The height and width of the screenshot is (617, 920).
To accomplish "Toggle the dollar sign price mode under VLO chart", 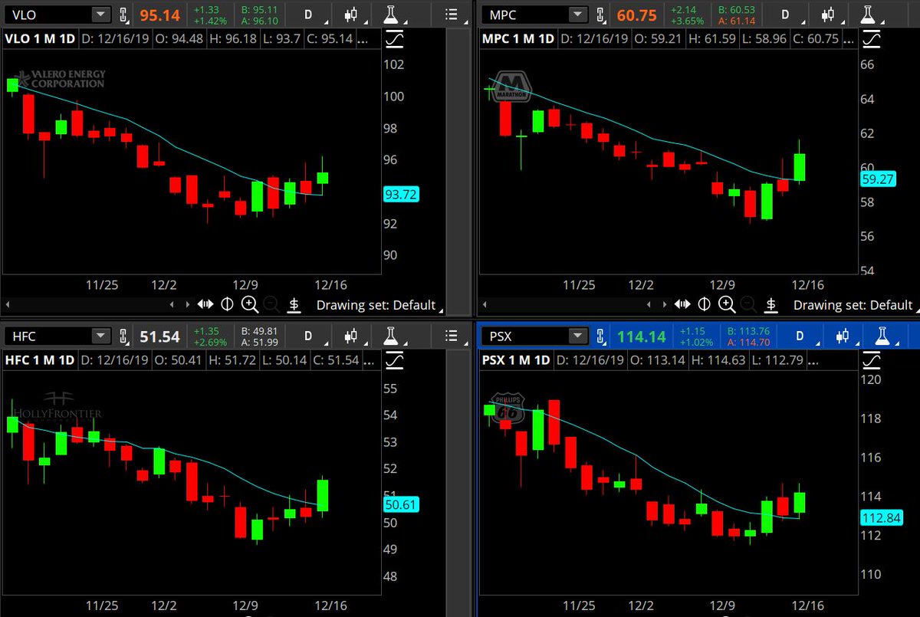I will click(294, 304).
